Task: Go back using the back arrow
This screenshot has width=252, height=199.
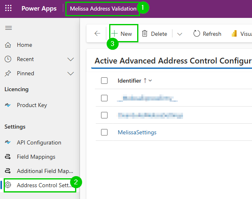Action: point(97,33)
